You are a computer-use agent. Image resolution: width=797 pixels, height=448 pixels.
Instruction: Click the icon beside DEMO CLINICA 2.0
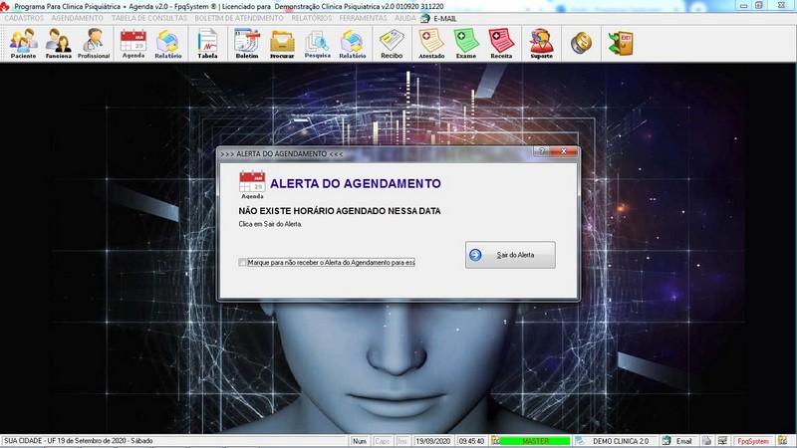[580, 441]
